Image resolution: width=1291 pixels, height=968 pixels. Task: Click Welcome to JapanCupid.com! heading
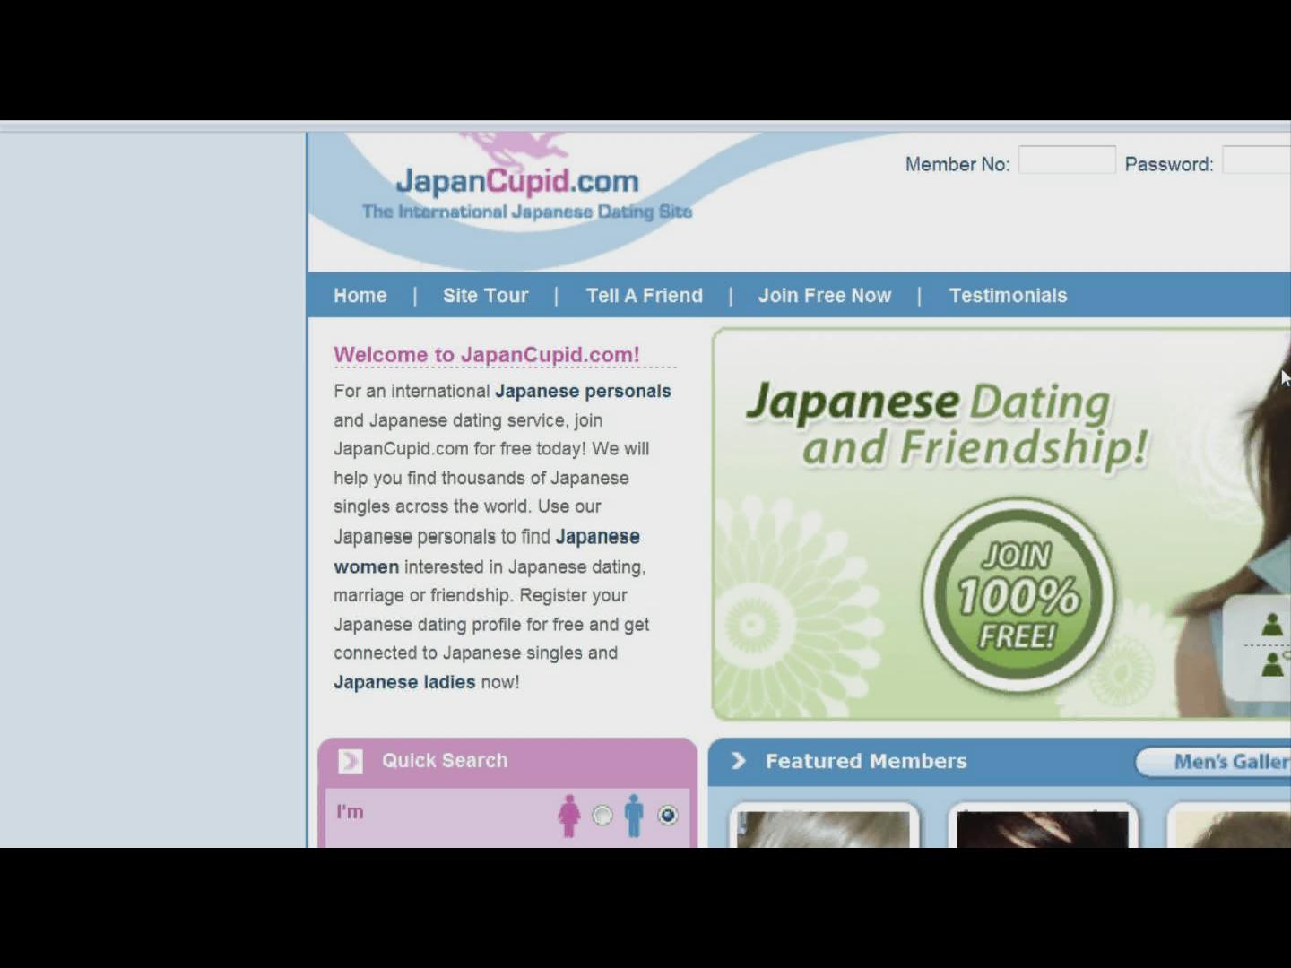[x=487, y=355]
